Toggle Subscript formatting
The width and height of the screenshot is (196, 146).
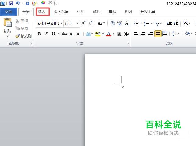click(72, 34)
